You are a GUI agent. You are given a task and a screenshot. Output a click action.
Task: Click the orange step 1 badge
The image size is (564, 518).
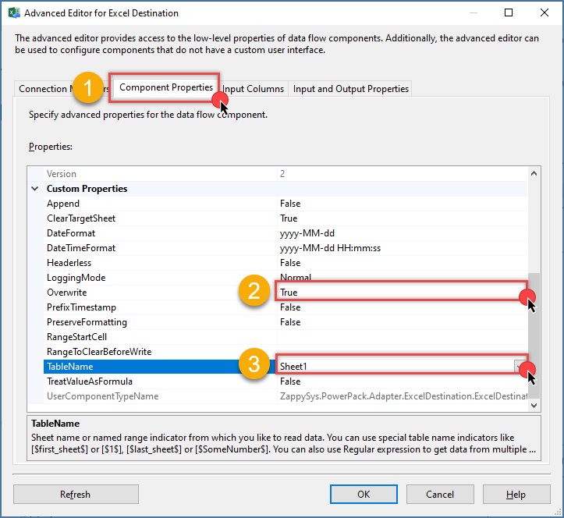[89, 89]
